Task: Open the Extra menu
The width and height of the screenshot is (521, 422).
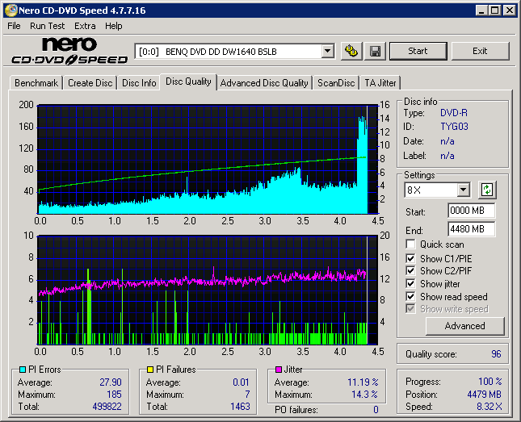Action: [x=85, y=26]
